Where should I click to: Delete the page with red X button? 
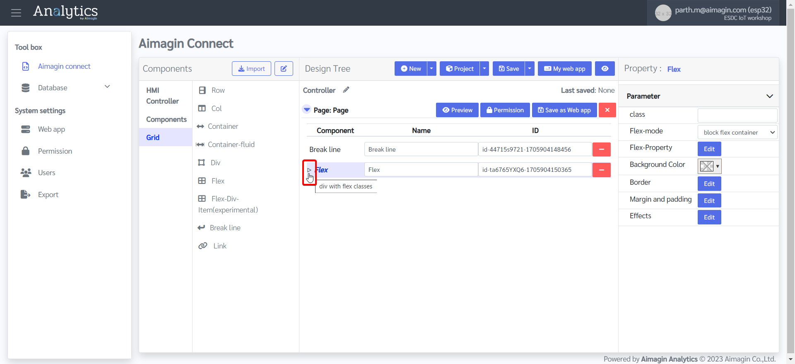coord(607,110)
